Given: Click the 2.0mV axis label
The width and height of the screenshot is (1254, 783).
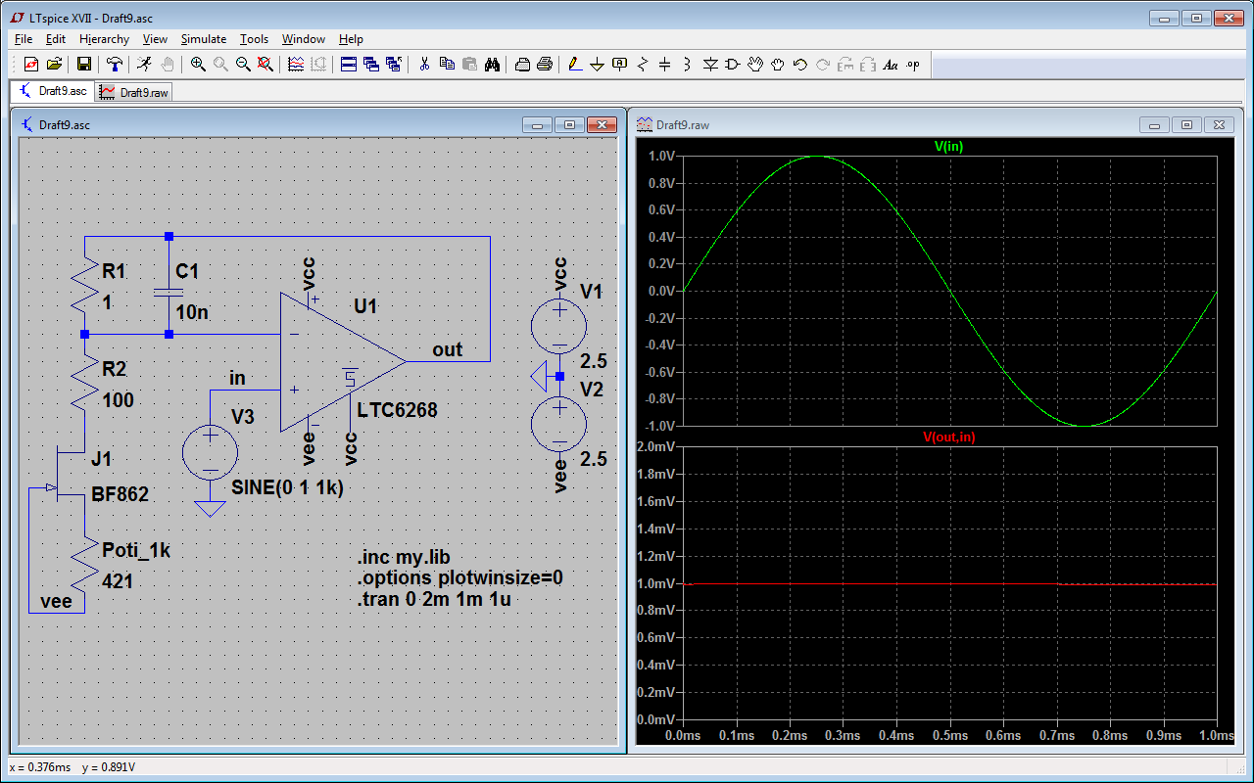Looking at the screenshot, I should [x=656, y=447].
